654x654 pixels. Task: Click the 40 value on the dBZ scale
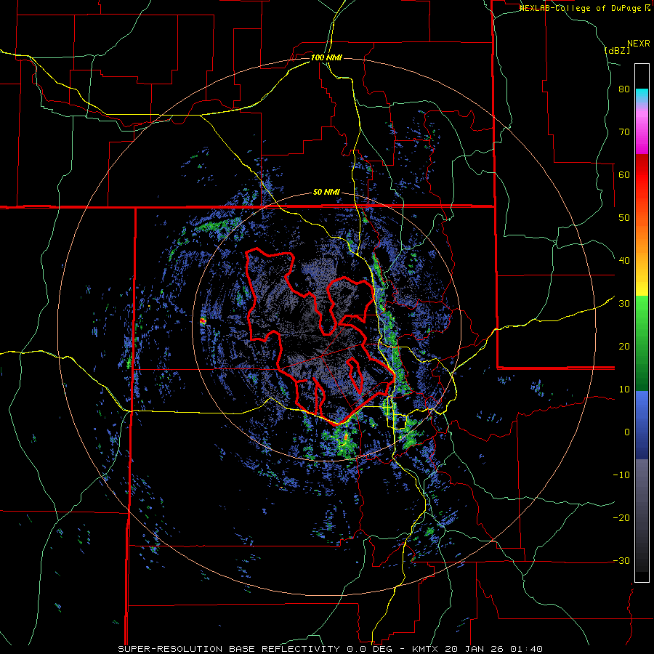tap(624, 261)
